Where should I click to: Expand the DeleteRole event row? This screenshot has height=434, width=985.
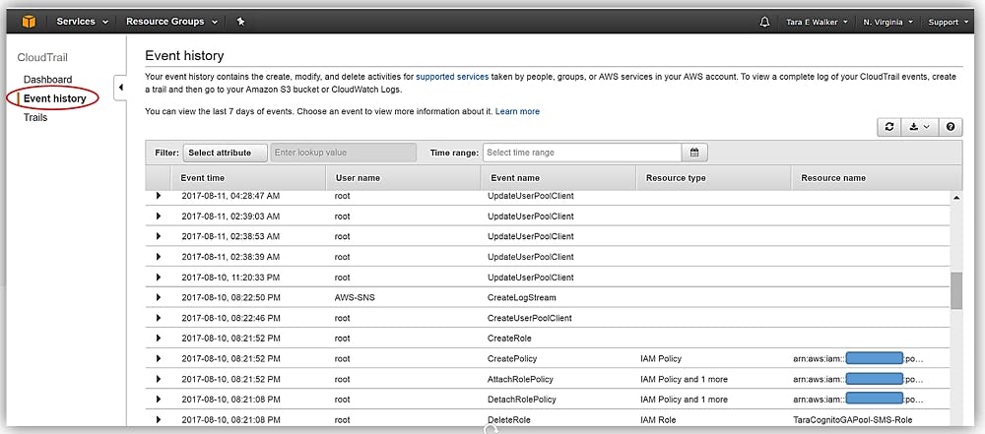coord(158,420)
